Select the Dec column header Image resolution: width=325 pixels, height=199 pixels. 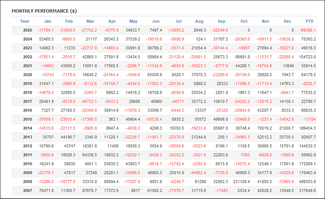[287, 21]
